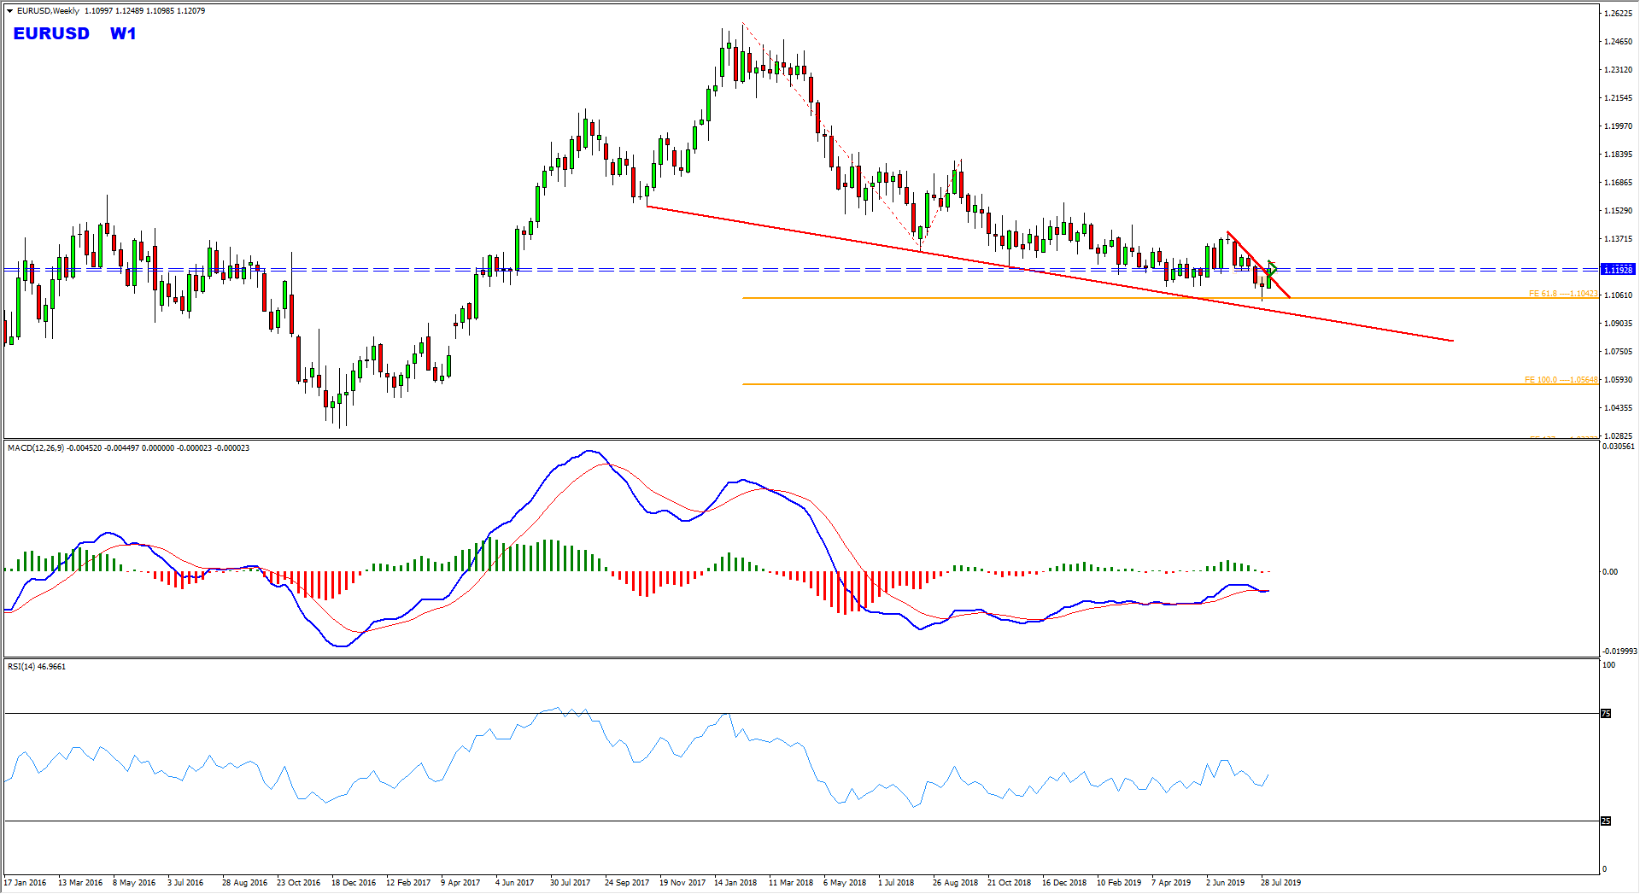
Task: Click the green arrow marker at current price
Action: coord(1272,268)
